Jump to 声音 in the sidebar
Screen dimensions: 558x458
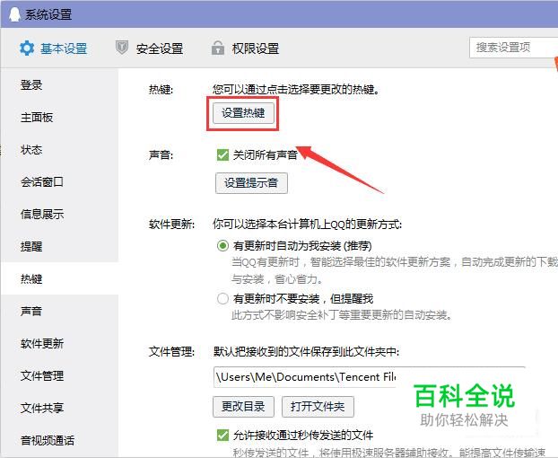click(x=31, y=311)
